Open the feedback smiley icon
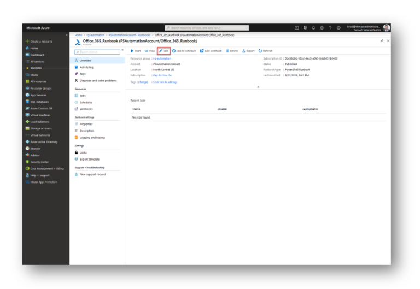 point(339,28)
